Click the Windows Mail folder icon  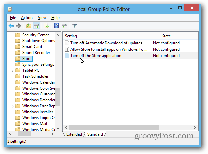[x=18, y=124]
